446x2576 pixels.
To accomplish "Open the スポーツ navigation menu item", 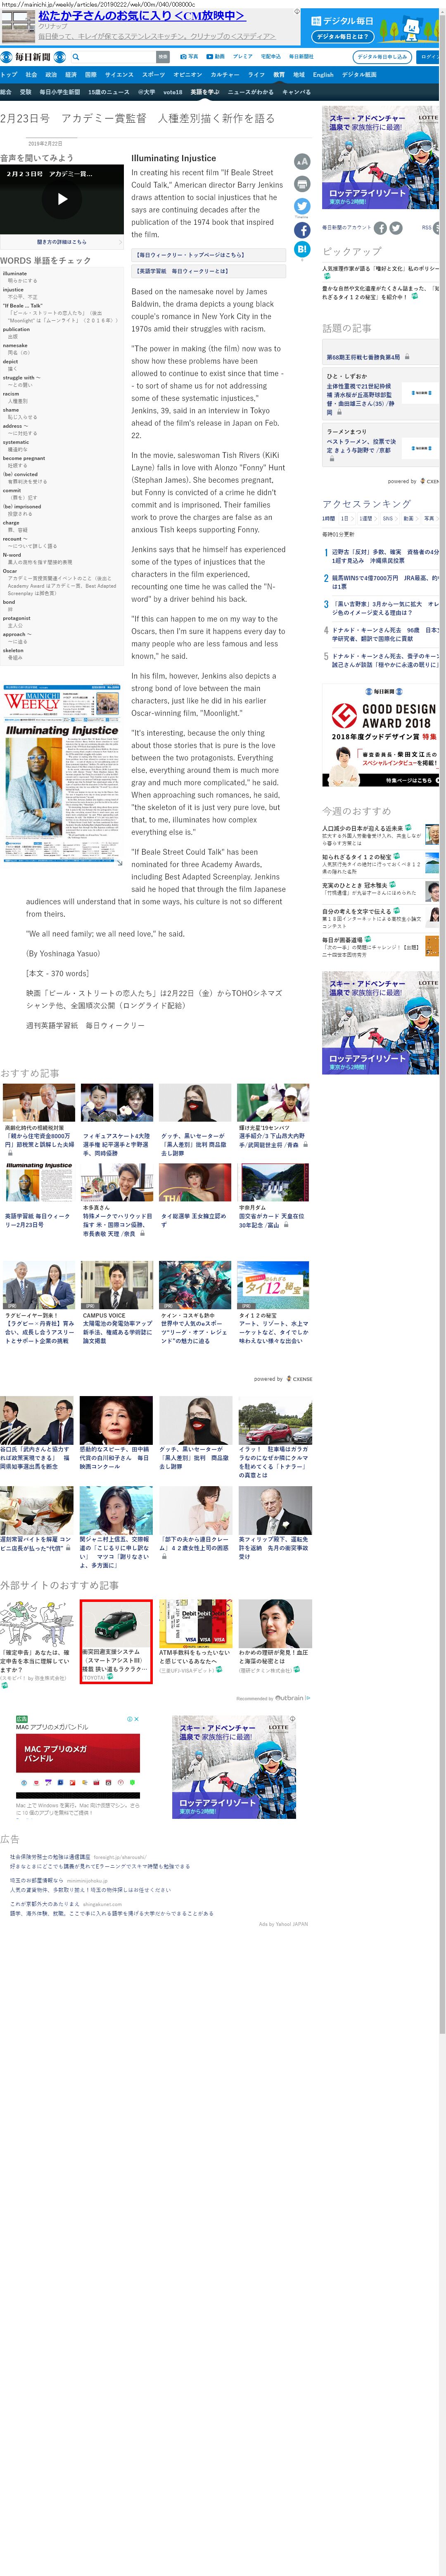I will (x=153, y=74).
